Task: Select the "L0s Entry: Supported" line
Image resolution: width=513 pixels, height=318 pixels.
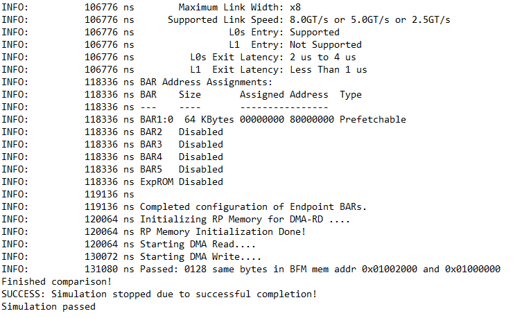Action: click(x=284, y=32)
